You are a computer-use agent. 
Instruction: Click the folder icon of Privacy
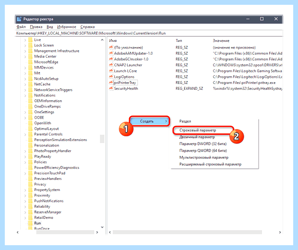(30, 184)
